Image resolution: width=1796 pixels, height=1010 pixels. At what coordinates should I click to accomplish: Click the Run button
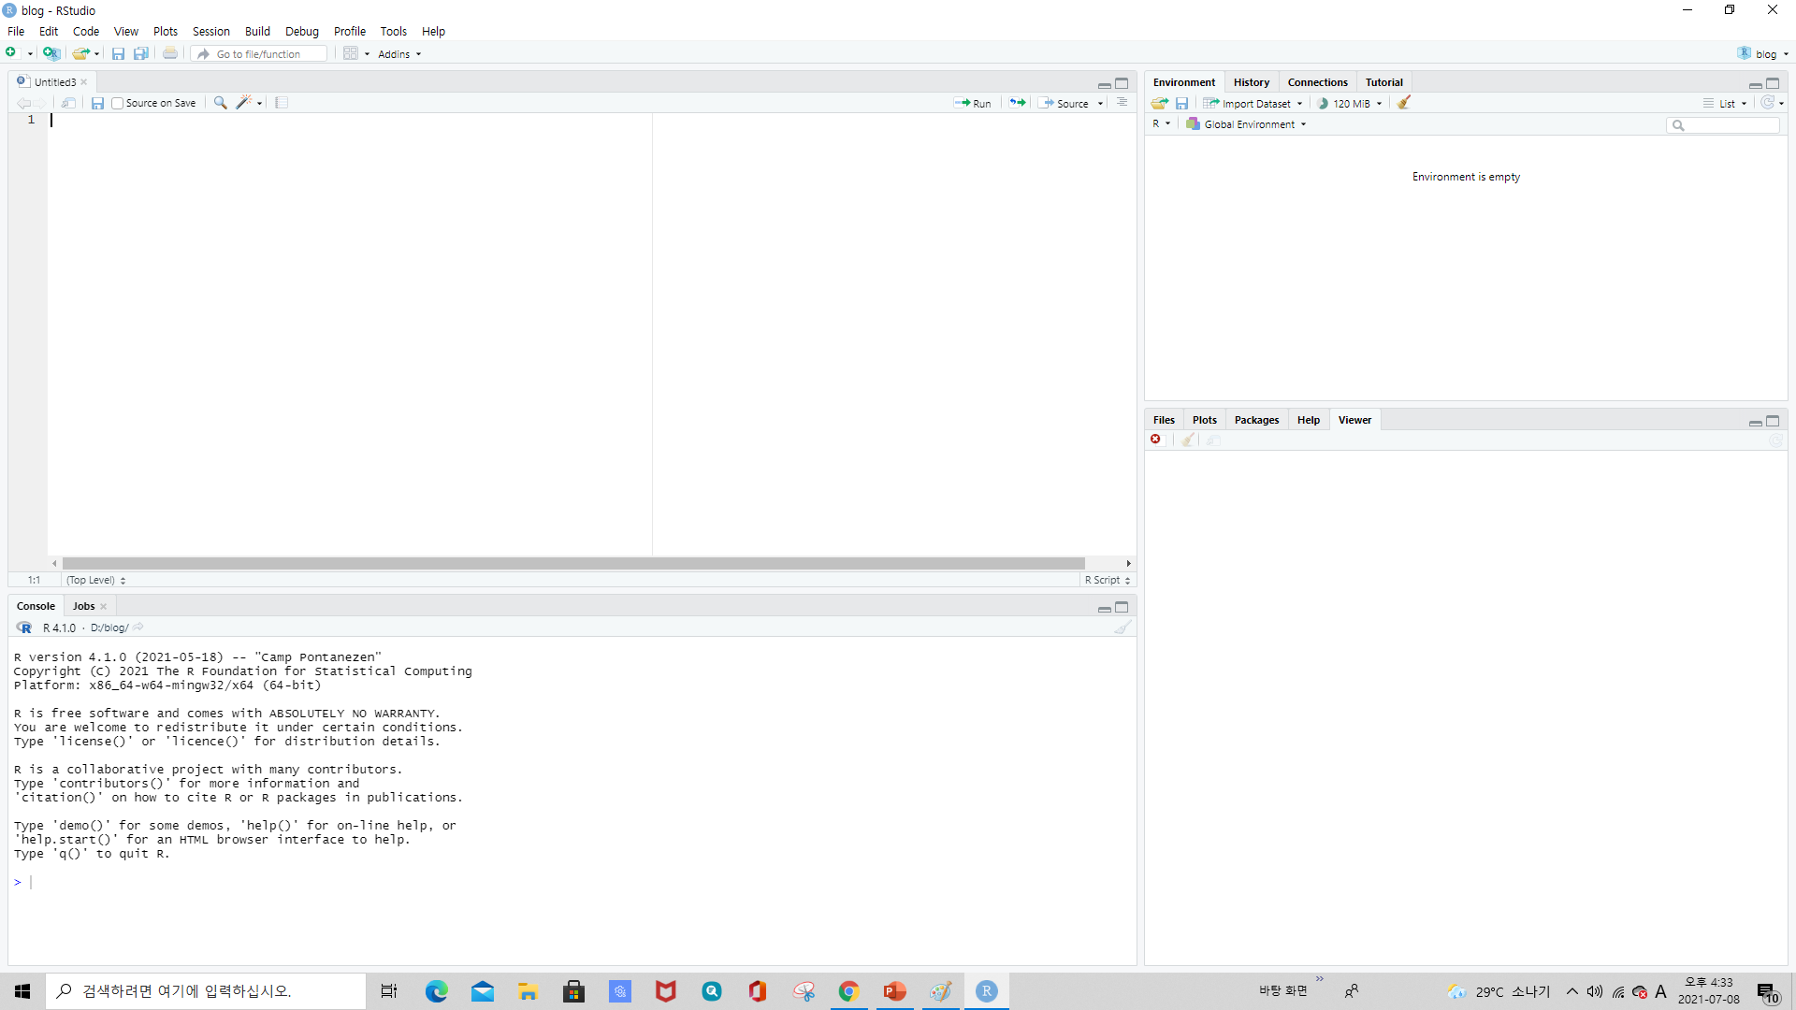click(x=974, y=103)
